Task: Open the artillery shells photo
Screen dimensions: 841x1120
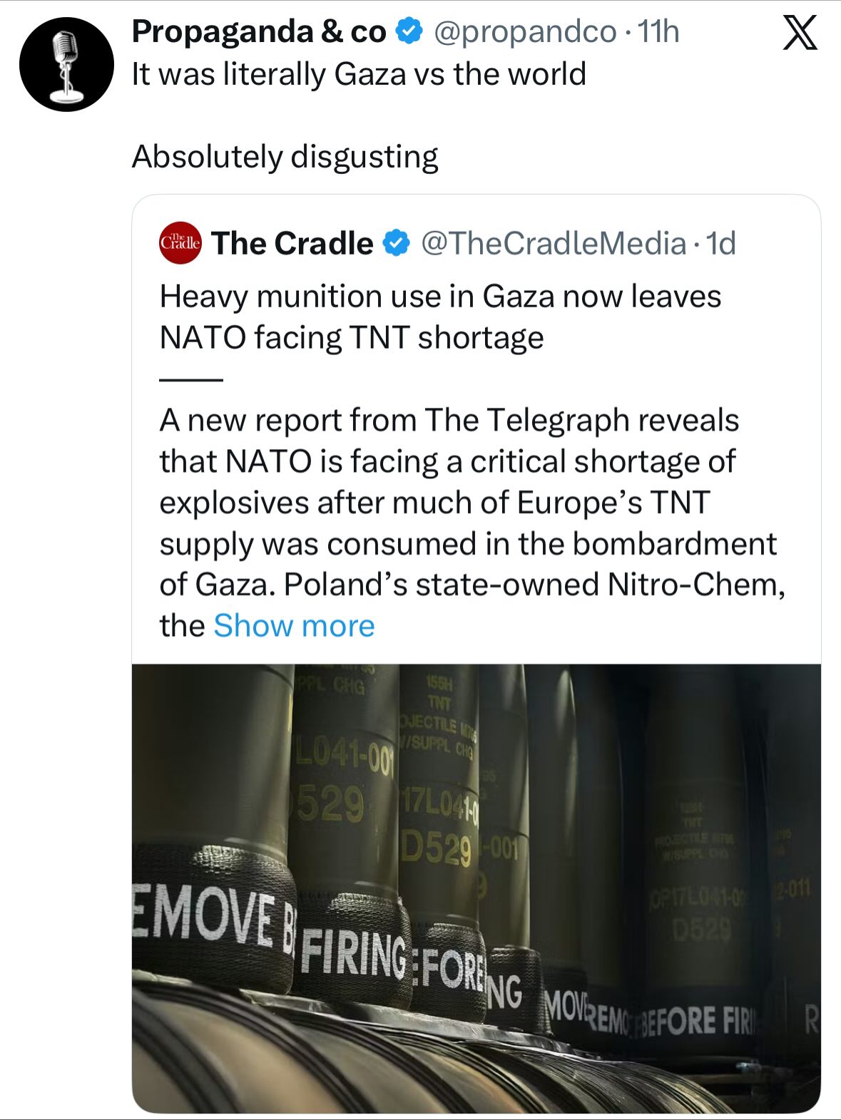Action: tap(476, 888)
